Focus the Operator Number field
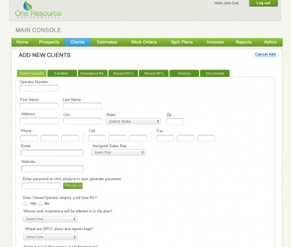291x247 pixels. coord(39,88)
